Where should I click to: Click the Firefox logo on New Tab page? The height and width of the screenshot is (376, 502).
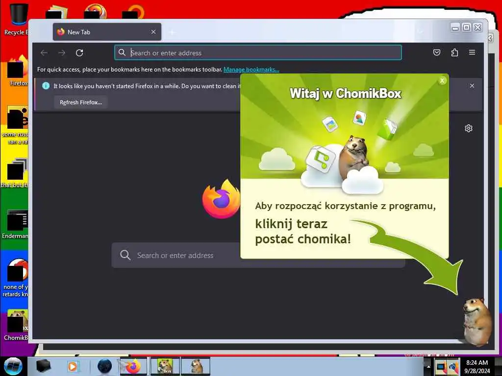click(x=221, y=199)
